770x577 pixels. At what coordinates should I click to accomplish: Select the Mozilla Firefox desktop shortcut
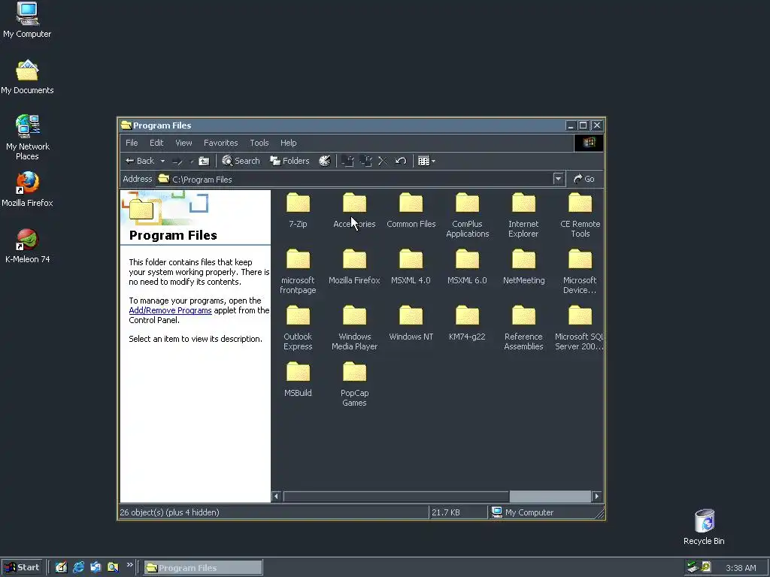pyautogui.click(x=27, y=189)
